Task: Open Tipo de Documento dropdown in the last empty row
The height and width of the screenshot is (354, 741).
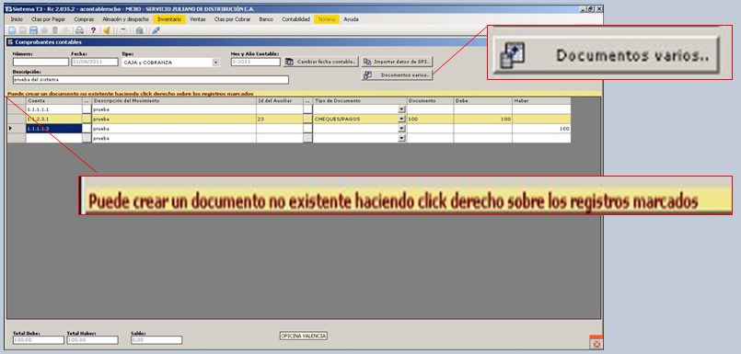Action: 401,138
